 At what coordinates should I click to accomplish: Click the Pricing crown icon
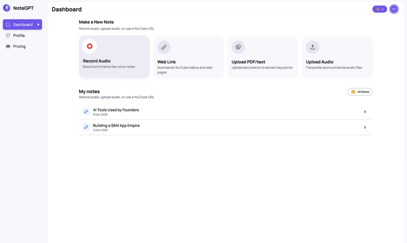click(8, 46)
